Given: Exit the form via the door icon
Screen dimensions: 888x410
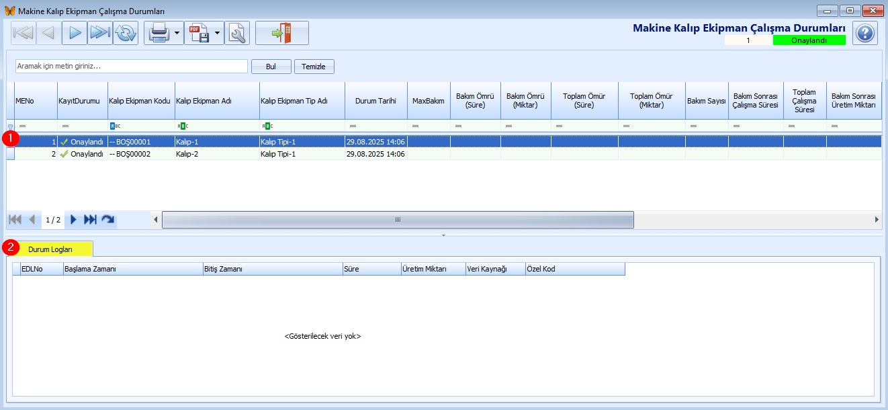Looking at the screenshot, I should click(281, 33).
